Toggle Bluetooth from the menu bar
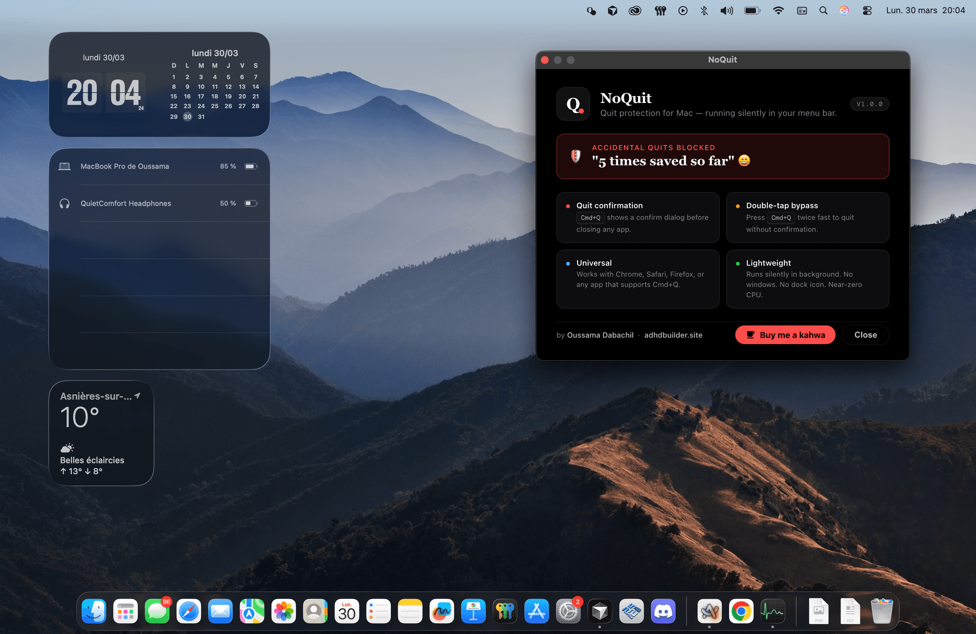 703,10
